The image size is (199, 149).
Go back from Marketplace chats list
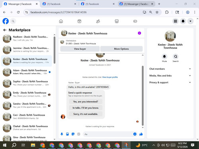click(5, 30)
